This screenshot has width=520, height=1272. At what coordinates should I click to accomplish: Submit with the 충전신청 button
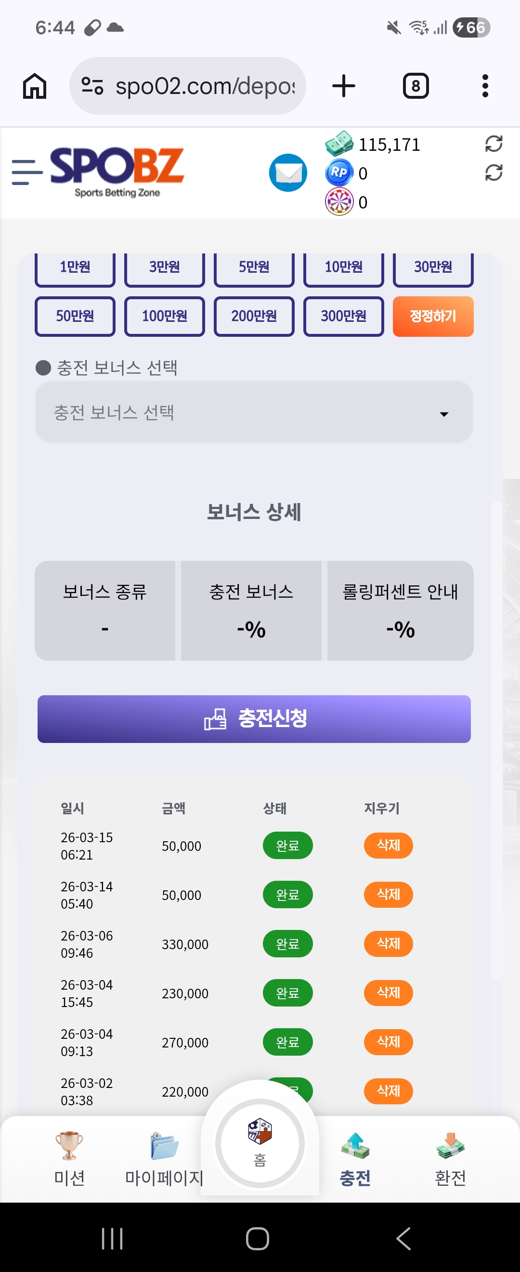click(254, 719)
